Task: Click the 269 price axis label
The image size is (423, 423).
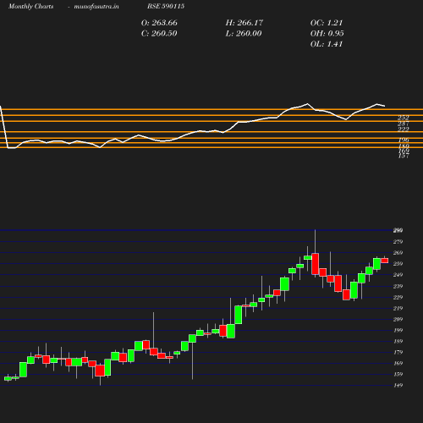Action: pos(398,253)
